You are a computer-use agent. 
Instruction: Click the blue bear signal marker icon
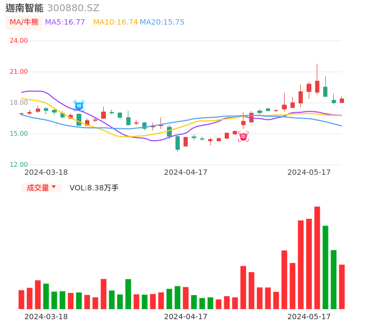tap(79, 106)
